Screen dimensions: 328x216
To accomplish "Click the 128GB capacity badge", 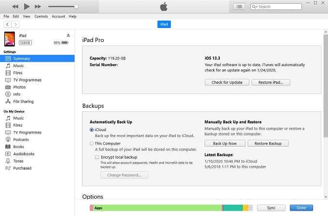I will pos(25,42).
